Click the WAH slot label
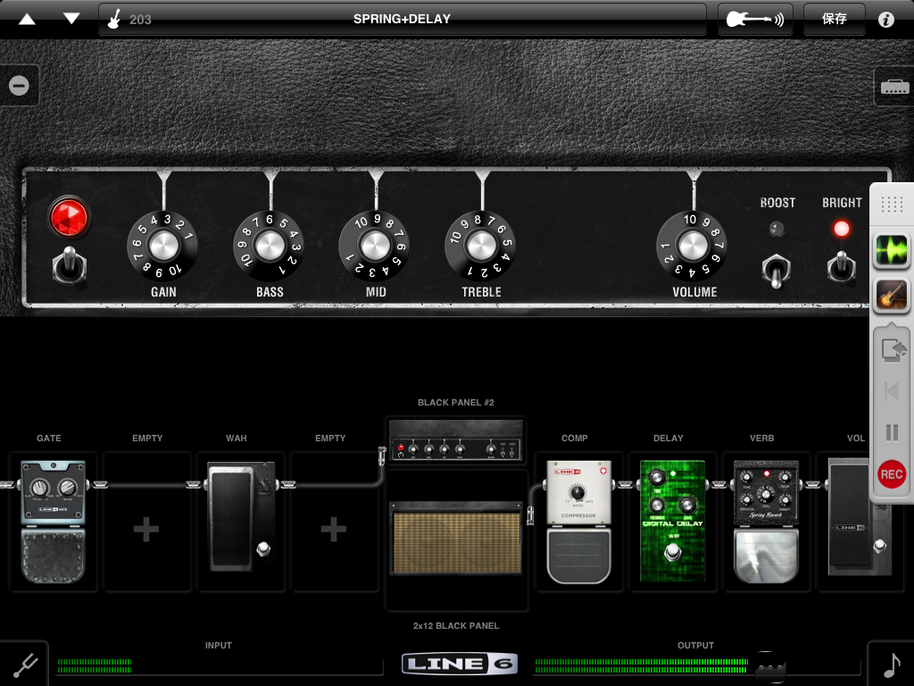The height and width of the screenshot is (686, 914). 236,438
